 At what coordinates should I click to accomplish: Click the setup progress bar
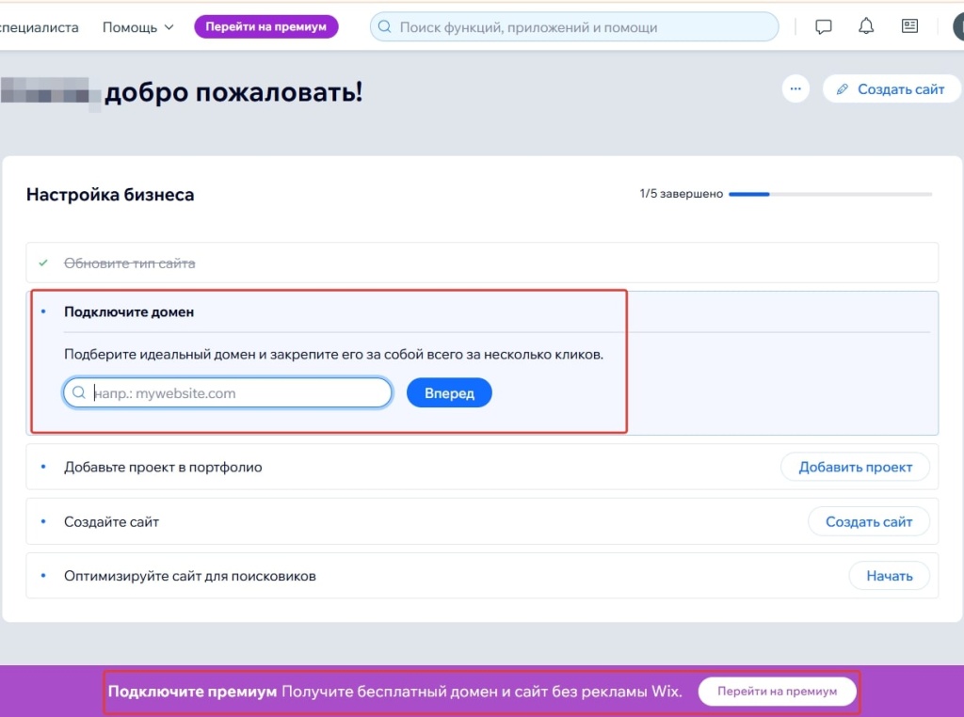[x=830, y=194]
